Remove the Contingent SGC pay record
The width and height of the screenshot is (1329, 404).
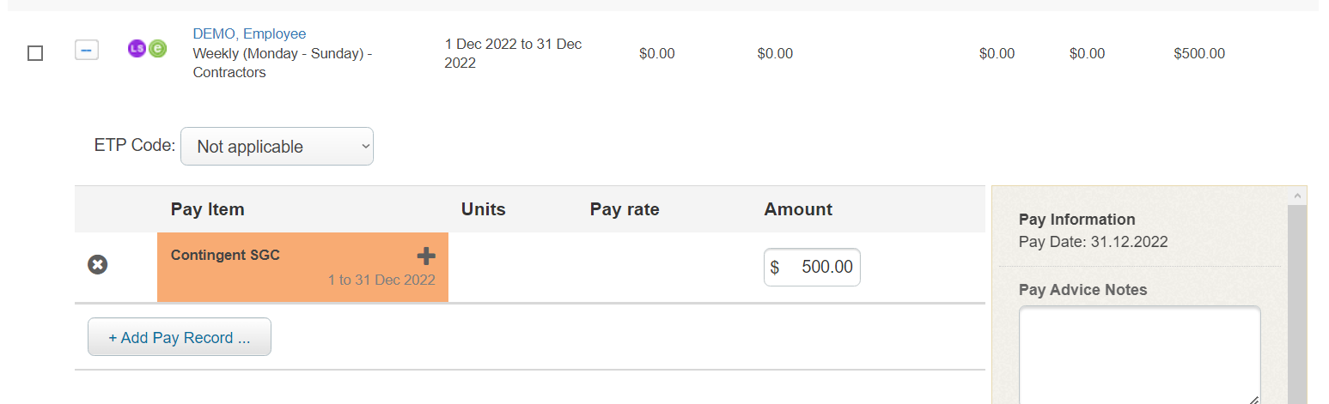pyautogui.click(x=98, y=265)
